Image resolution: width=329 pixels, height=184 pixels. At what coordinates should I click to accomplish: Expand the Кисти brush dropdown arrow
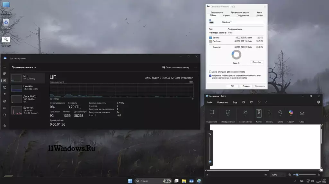point(259,116)
